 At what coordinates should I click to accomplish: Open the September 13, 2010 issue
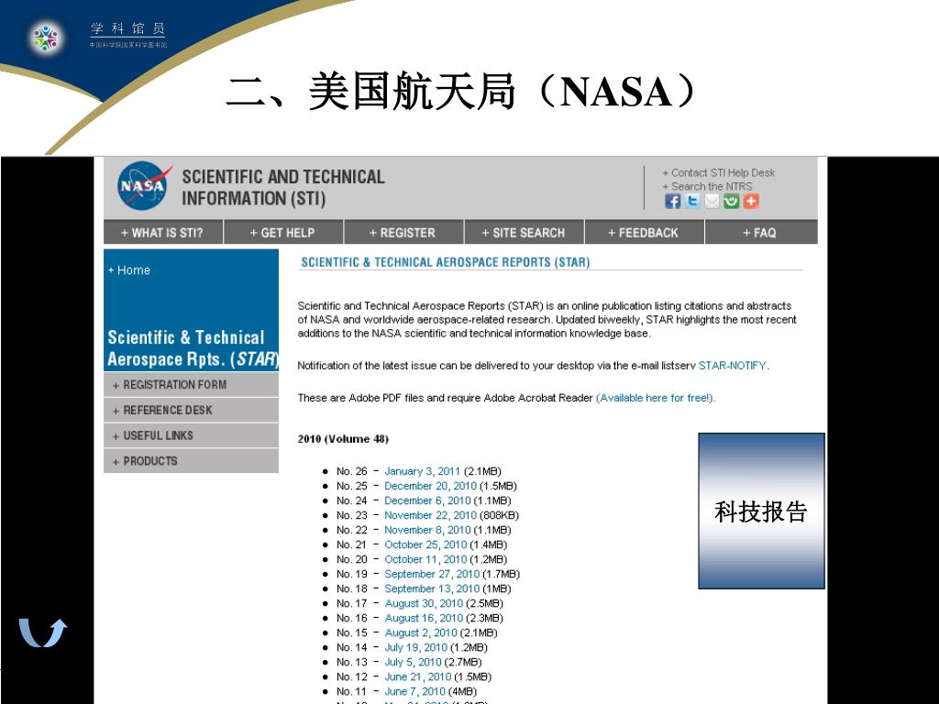(x=432, y=588)
